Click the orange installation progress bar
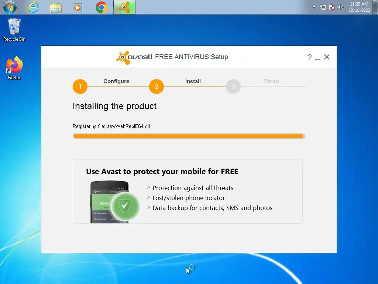Image resolution: width=378 pixels, height=284 pixels. (189, 136)
